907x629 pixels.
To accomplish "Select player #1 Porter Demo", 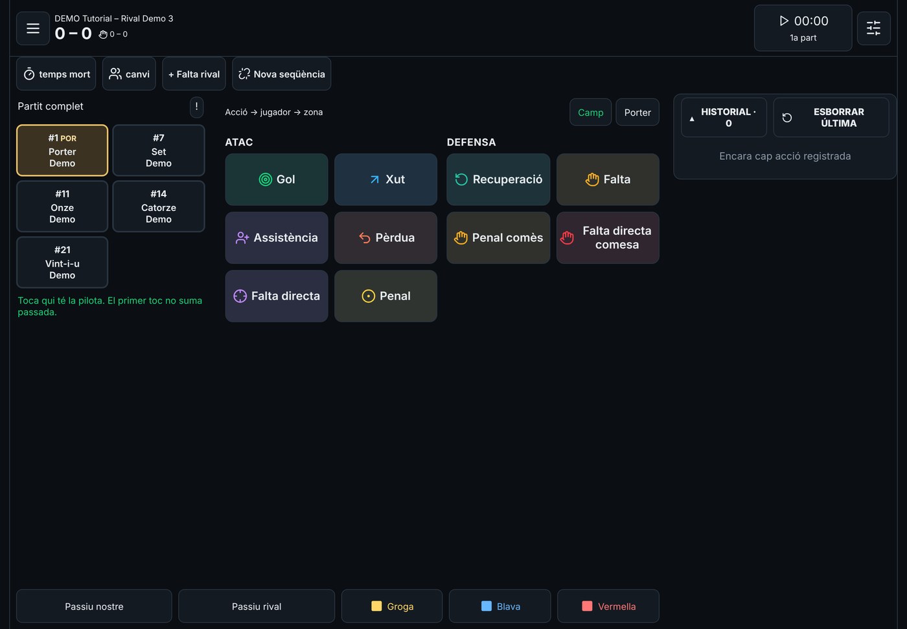I will [62, 150].
